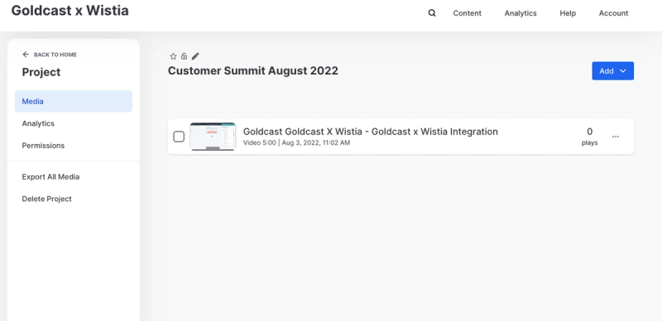Star the Customer Summit project as favorite
Screen dimensions: 662x321
pyautogui.click(x=173, y=56)
